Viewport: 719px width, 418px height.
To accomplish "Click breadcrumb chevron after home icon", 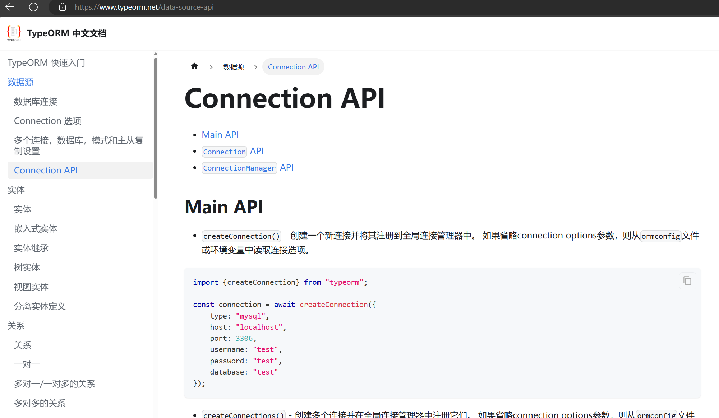I will pos(211,67).
